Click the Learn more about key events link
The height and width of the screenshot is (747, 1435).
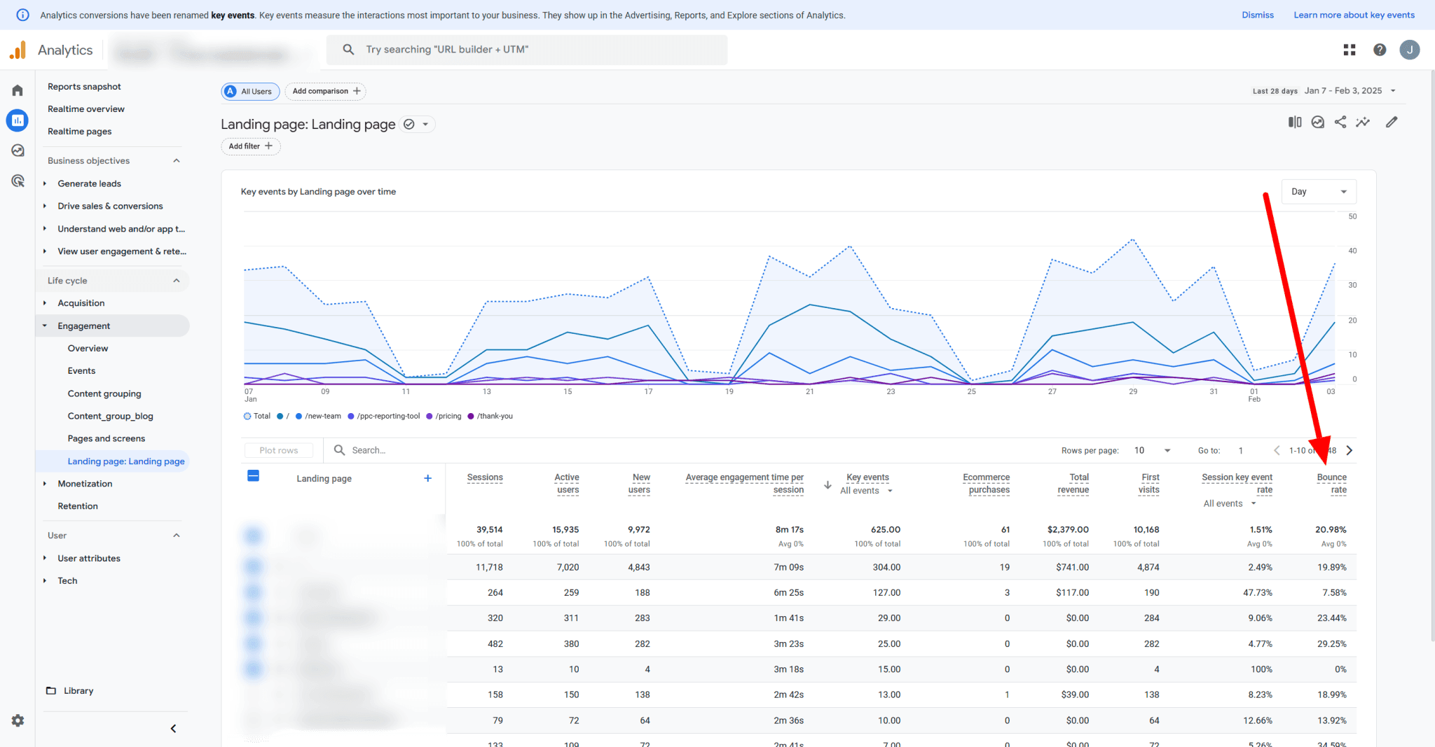pos(1354,15)
